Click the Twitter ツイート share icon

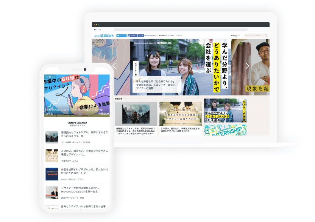122,35
